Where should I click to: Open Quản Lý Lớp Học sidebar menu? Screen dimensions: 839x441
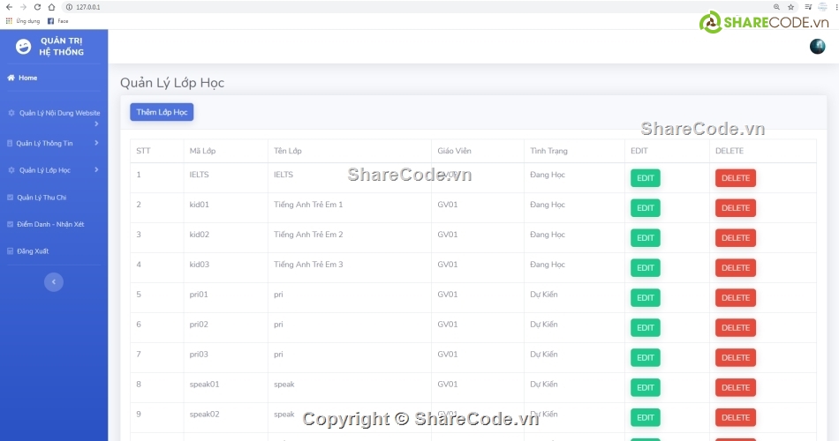pyautogui.click(x=45, y=170)
